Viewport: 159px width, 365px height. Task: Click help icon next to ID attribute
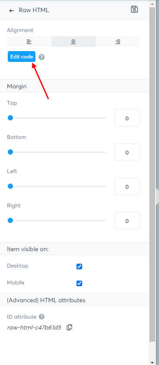41,317
